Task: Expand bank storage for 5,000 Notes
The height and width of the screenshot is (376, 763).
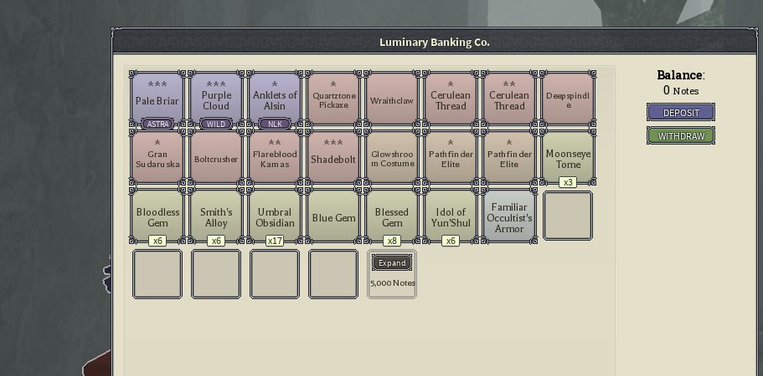Action: (x=392, y=262)
